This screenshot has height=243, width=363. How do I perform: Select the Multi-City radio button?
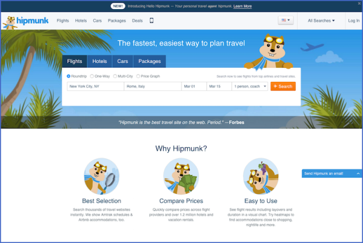pos(115,76)
